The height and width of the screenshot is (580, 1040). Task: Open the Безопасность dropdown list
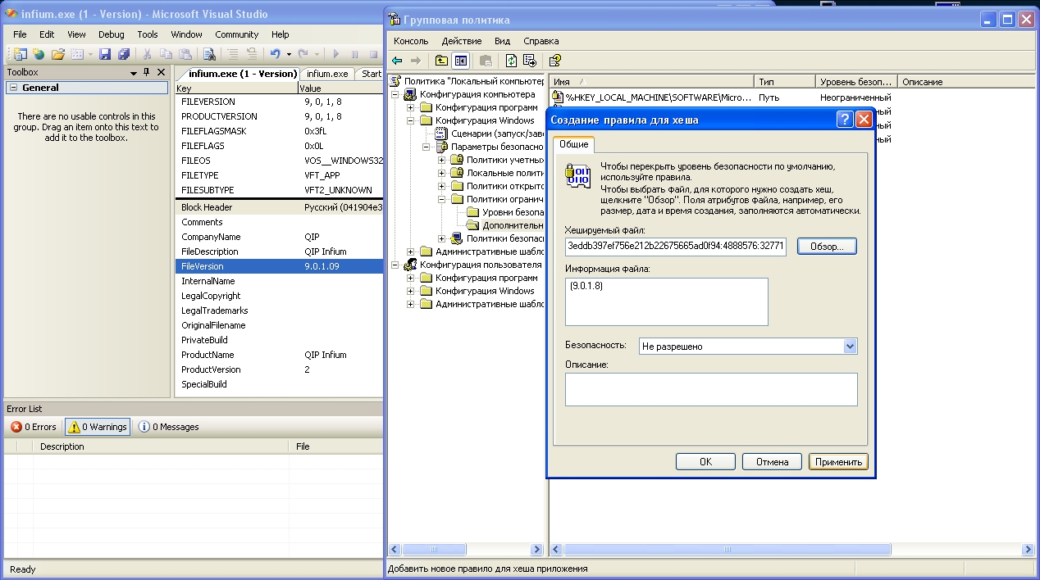tap(850, 347)
